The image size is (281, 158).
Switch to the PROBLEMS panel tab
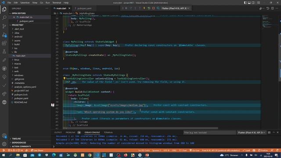click(x=71, y=133)
